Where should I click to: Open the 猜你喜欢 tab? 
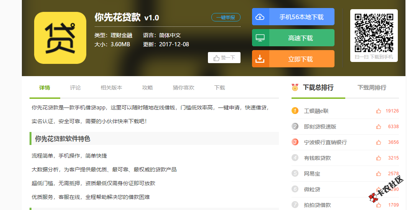coord(183,88)
